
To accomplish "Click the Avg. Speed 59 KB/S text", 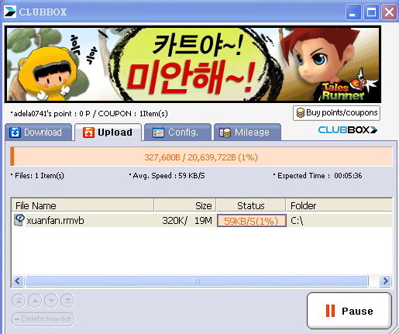I will click(x=167, y=176).
